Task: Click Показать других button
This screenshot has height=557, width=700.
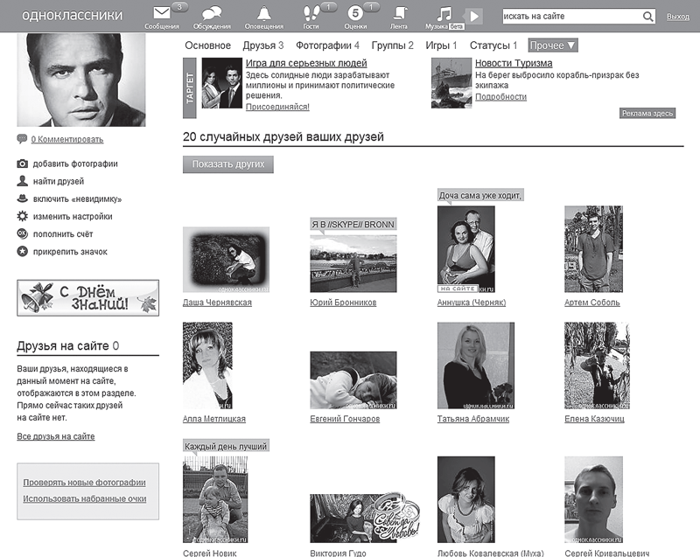Action: [228, 164]
